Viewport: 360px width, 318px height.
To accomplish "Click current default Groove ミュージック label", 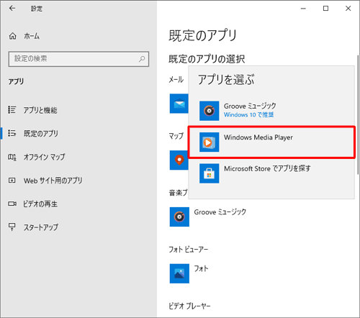I will [220, 212].
